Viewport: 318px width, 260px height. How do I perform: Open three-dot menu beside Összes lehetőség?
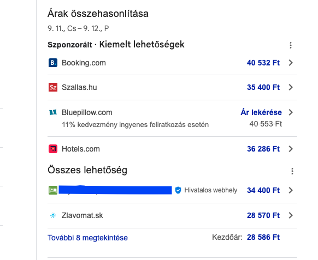tap(292, 171)
